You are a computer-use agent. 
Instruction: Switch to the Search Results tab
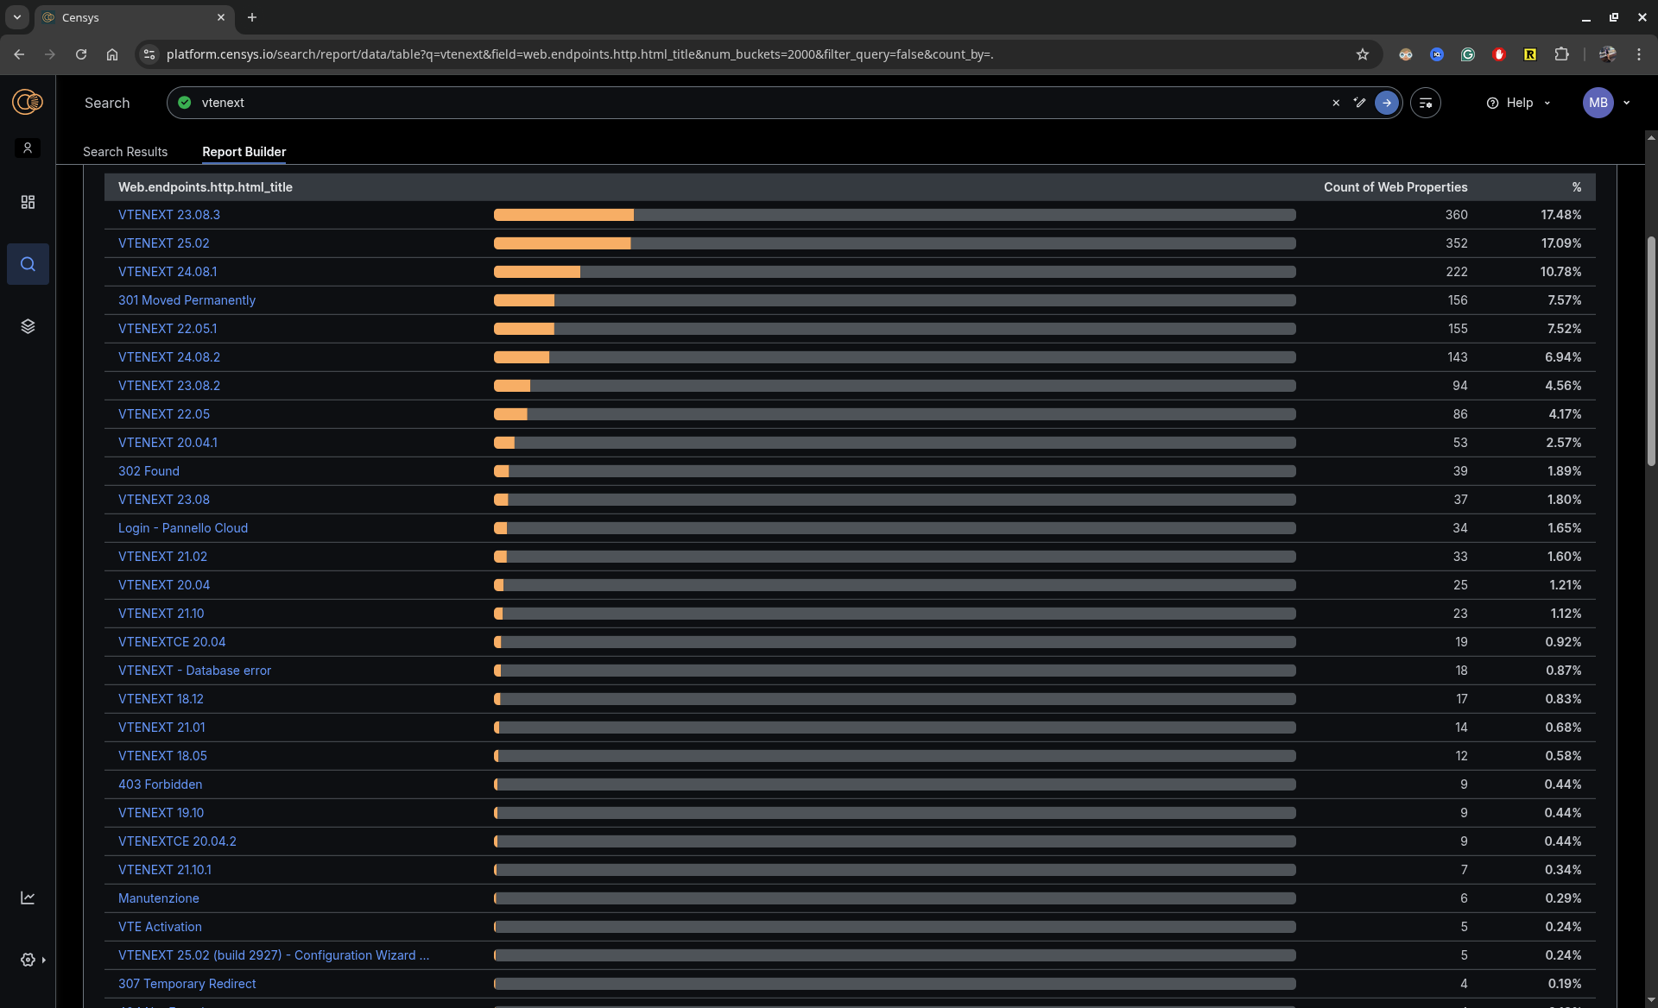[125, 152]
